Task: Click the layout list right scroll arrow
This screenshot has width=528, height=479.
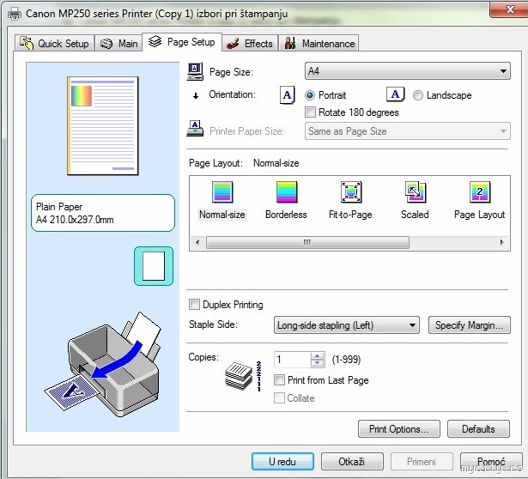Action: pos(502,242)
